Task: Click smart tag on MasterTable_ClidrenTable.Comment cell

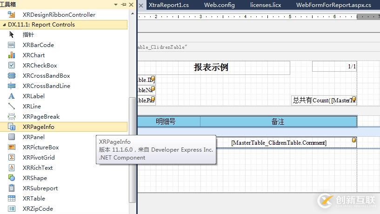Action: coord(354,140)
